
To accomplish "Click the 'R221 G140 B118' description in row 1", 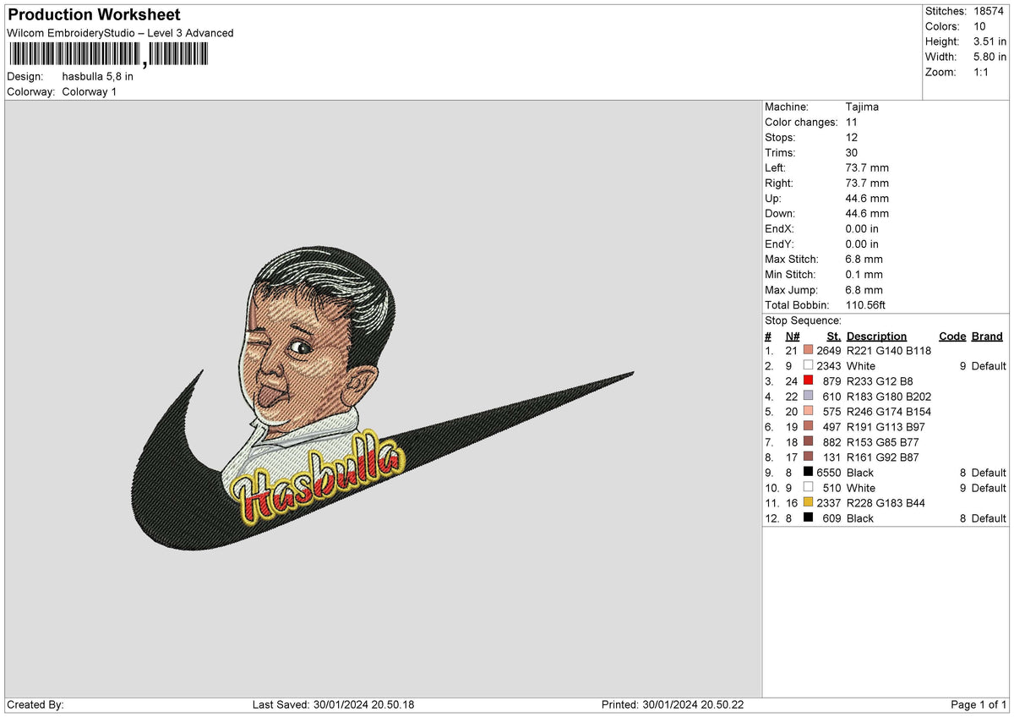I will pyautogui.click(x=888, y=351).
